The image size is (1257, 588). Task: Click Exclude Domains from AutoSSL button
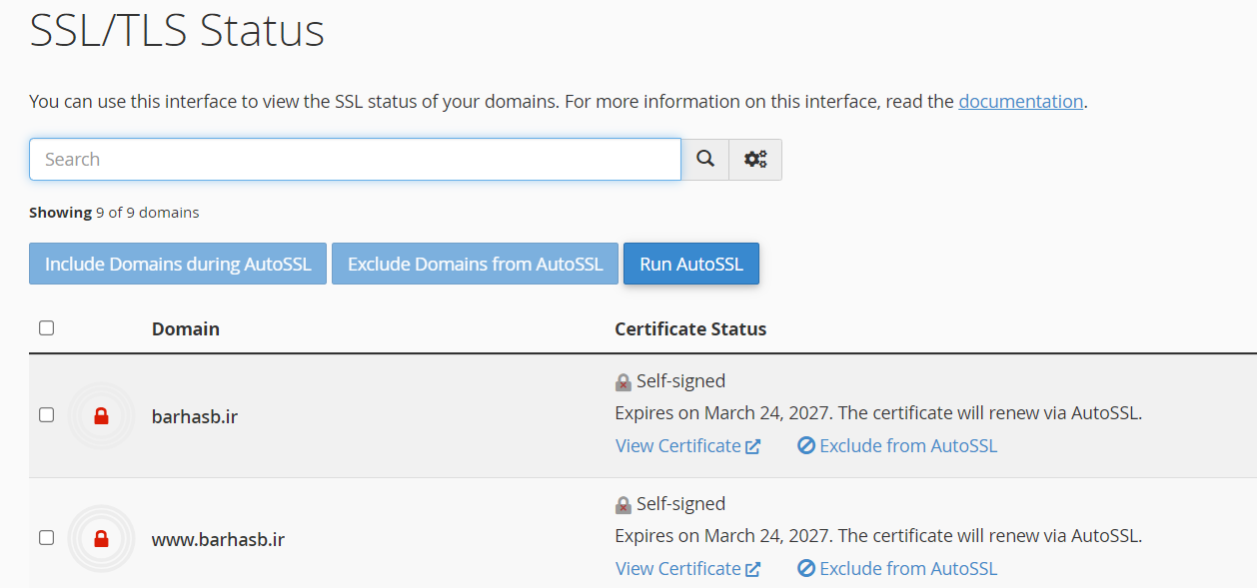click(x=475, y=265)
